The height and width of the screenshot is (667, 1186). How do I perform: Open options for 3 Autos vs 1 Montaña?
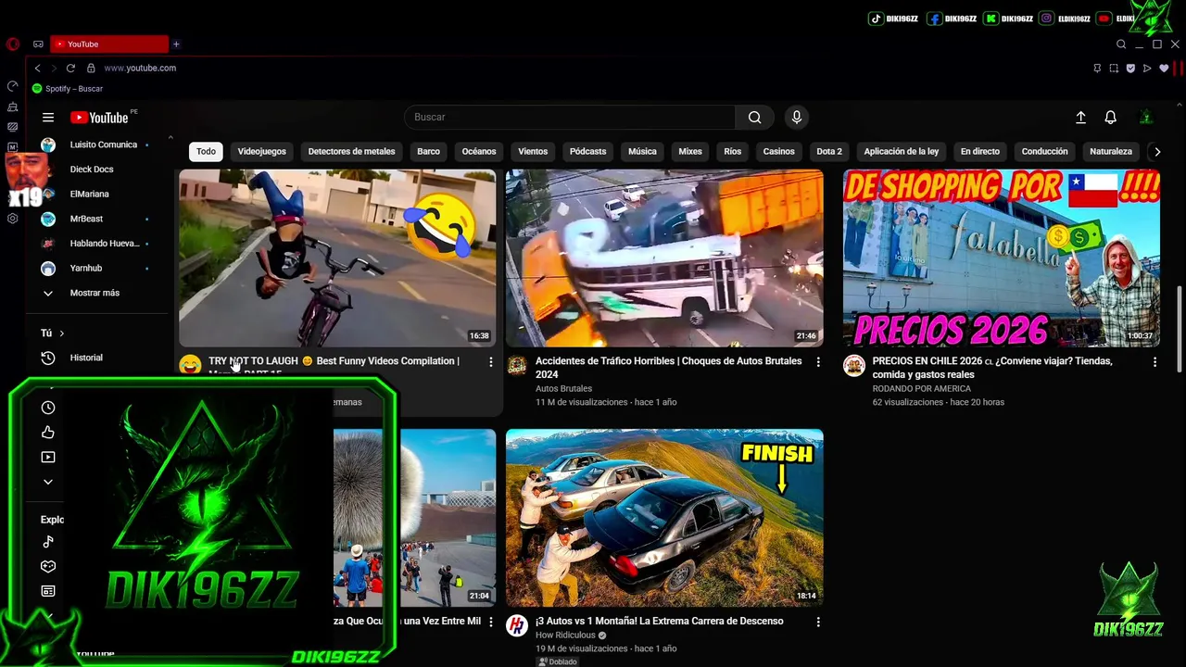817,623
